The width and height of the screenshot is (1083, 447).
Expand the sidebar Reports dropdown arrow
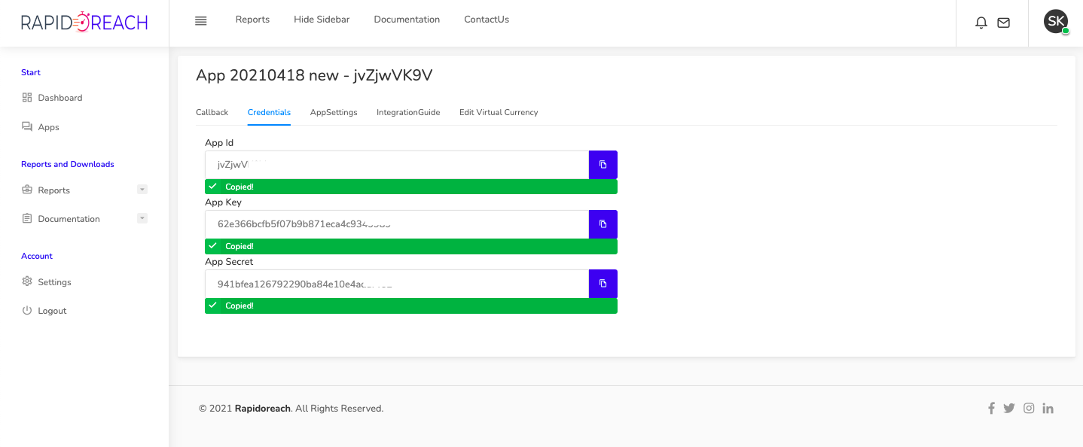pyautogui.click(x=142, y=190)
